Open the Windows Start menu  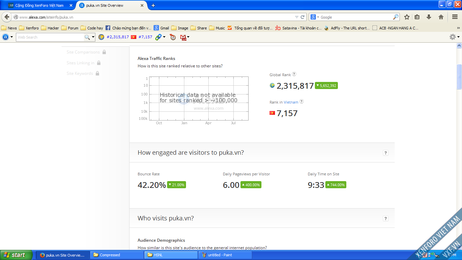point(16,255)
